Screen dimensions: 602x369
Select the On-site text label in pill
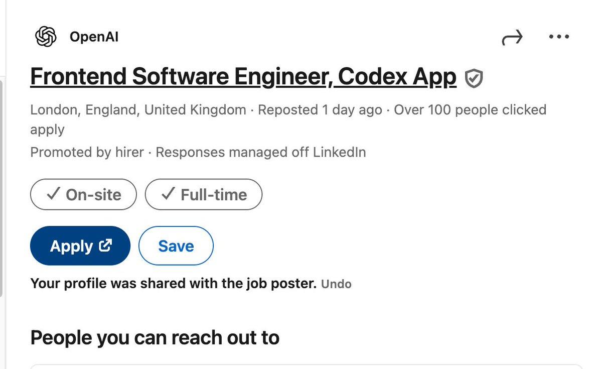[x=93, y=195]
